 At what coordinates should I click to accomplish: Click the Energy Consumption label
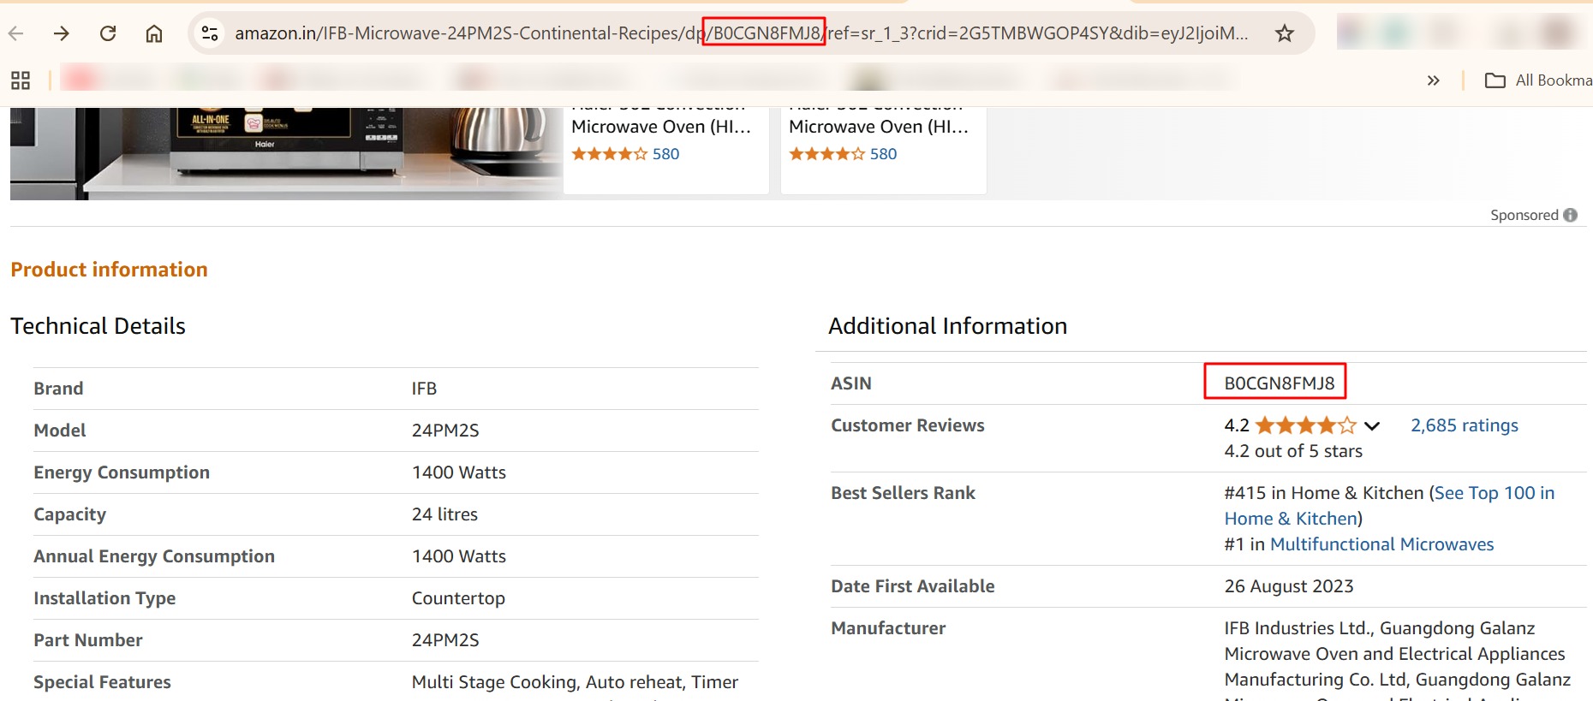click(122, 472)
